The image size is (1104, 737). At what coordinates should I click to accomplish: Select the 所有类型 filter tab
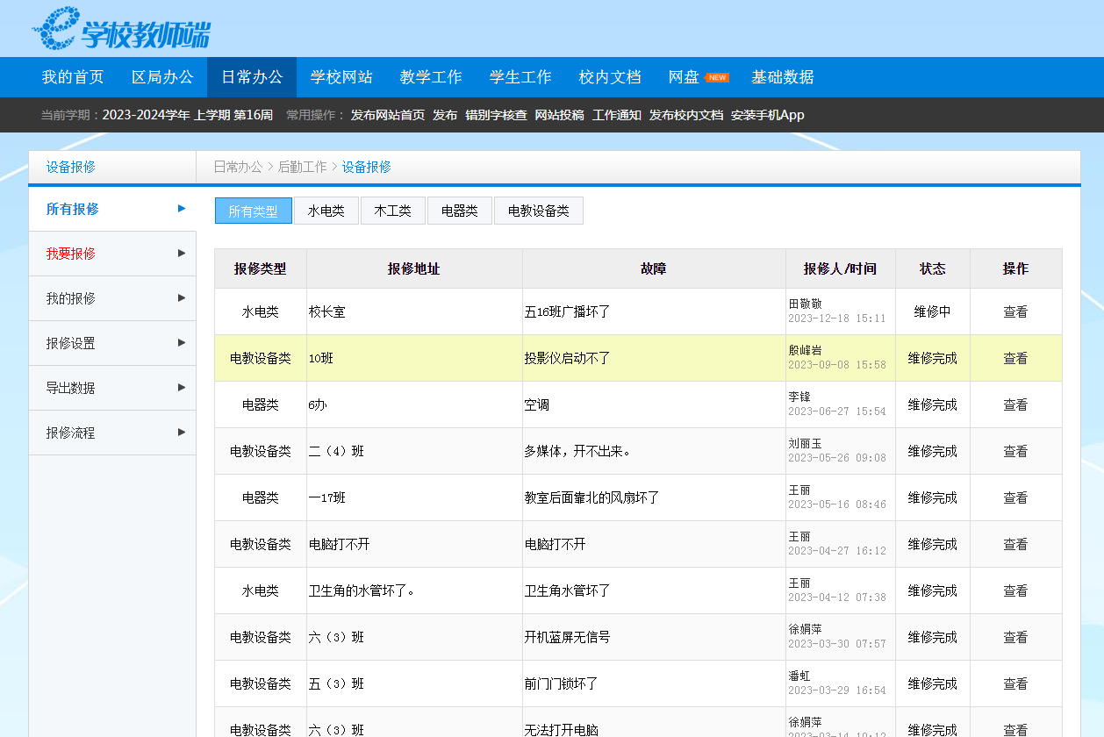[x=254, y=211]
